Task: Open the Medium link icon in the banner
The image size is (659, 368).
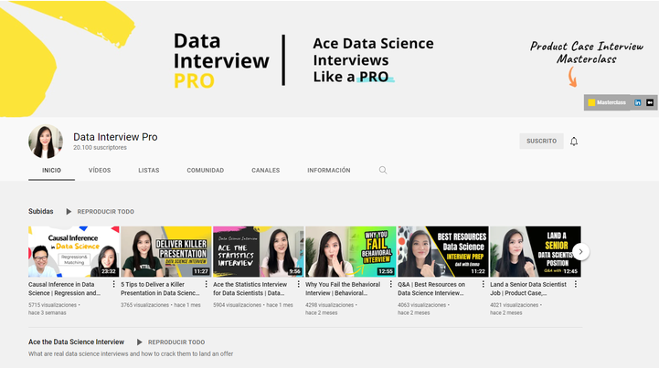Action: tap(650, 102)
